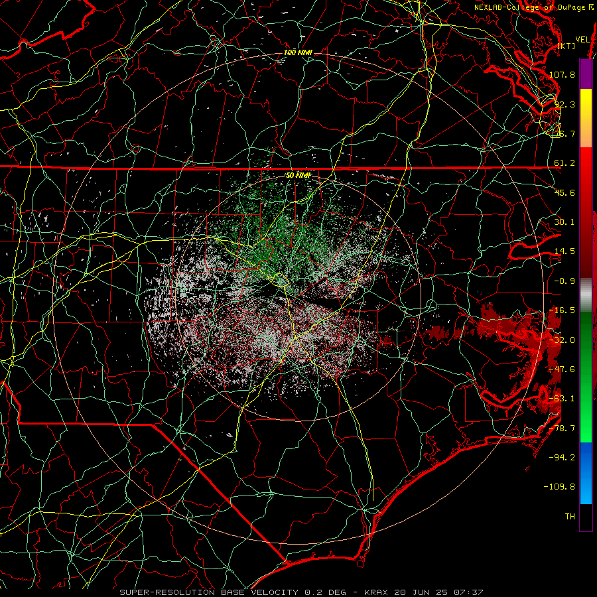Click the gray near-zero segment of color bar
Screen dimensions: 597x597
click(586, 295)
